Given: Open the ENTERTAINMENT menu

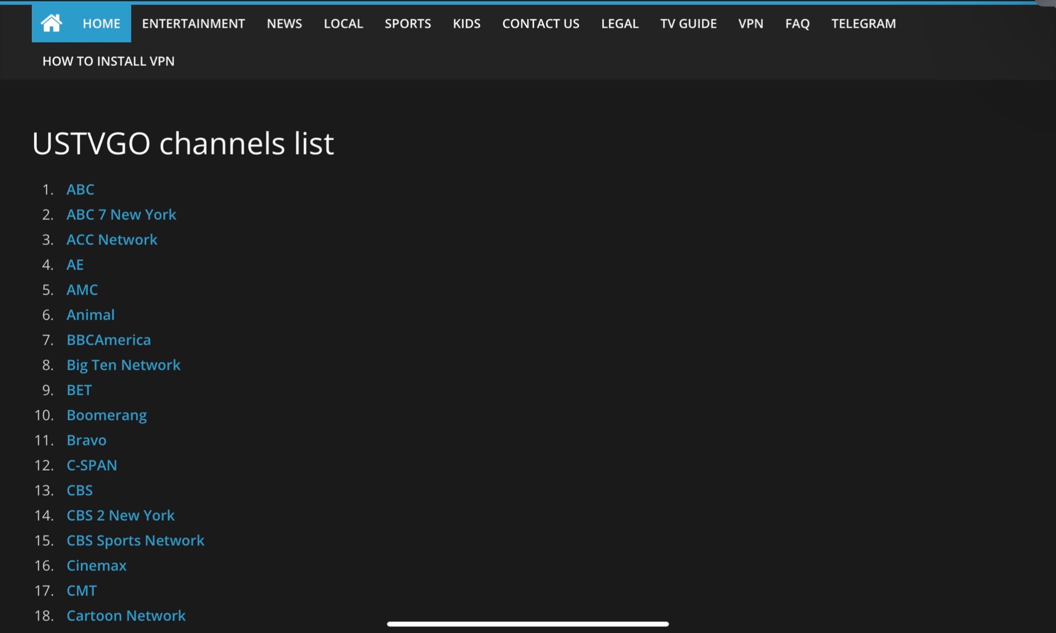Looking at the screenshot, I should (193, 24).
